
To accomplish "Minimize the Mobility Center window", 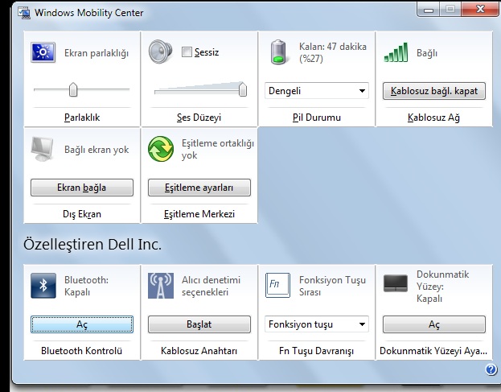I will (429, 10).
